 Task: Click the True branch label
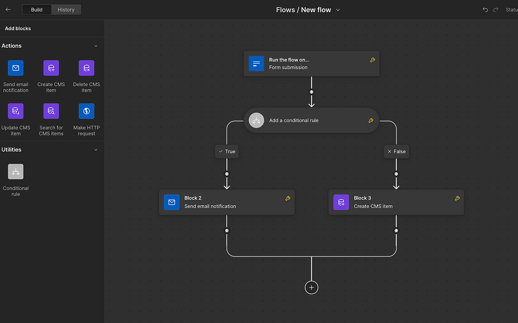(x=227, y=151)
